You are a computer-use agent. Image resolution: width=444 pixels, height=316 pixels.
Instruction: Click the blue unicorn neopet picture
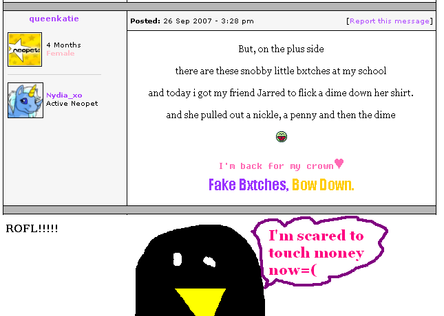25,100
